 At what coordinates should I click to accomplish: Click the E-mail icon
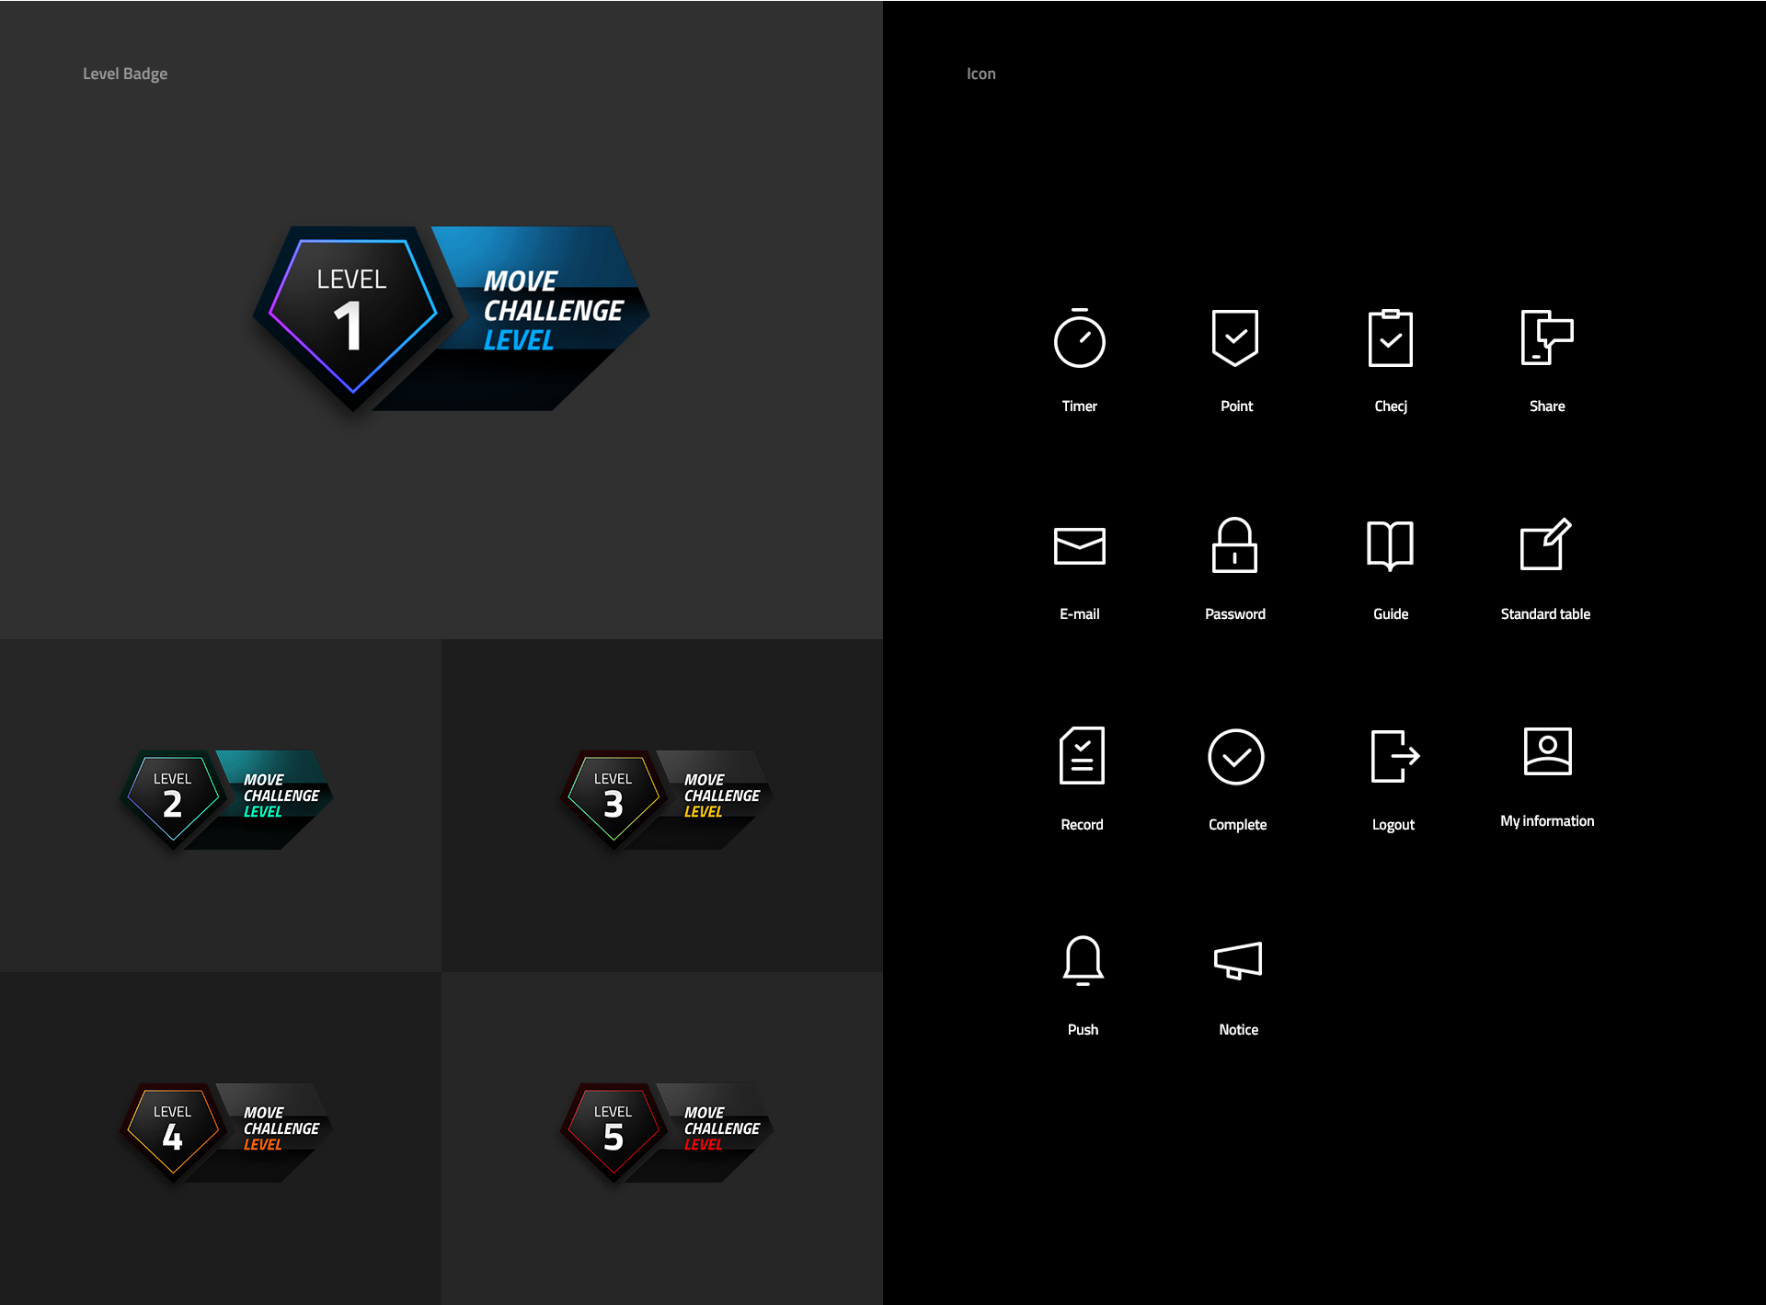[x=1082, y=543]
